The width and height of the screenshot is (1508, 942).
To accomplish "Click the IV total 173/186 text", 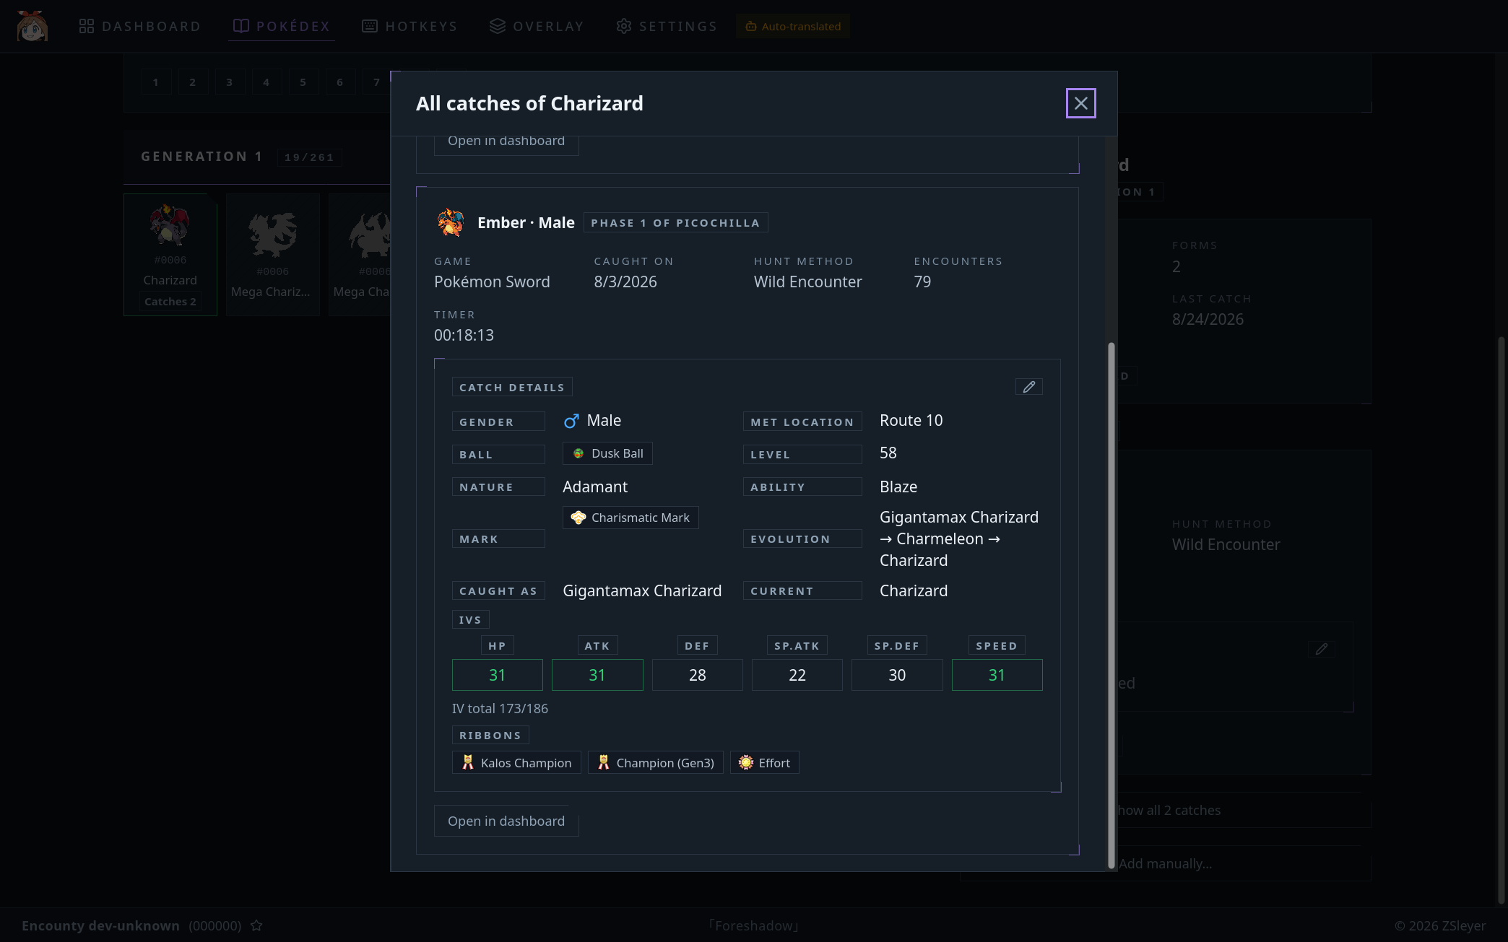I will [500, 709].
